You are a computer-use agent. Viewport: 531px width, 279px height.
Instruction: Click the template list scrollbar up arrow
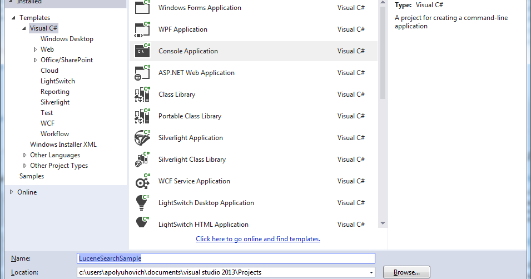[x=383, y=2]
